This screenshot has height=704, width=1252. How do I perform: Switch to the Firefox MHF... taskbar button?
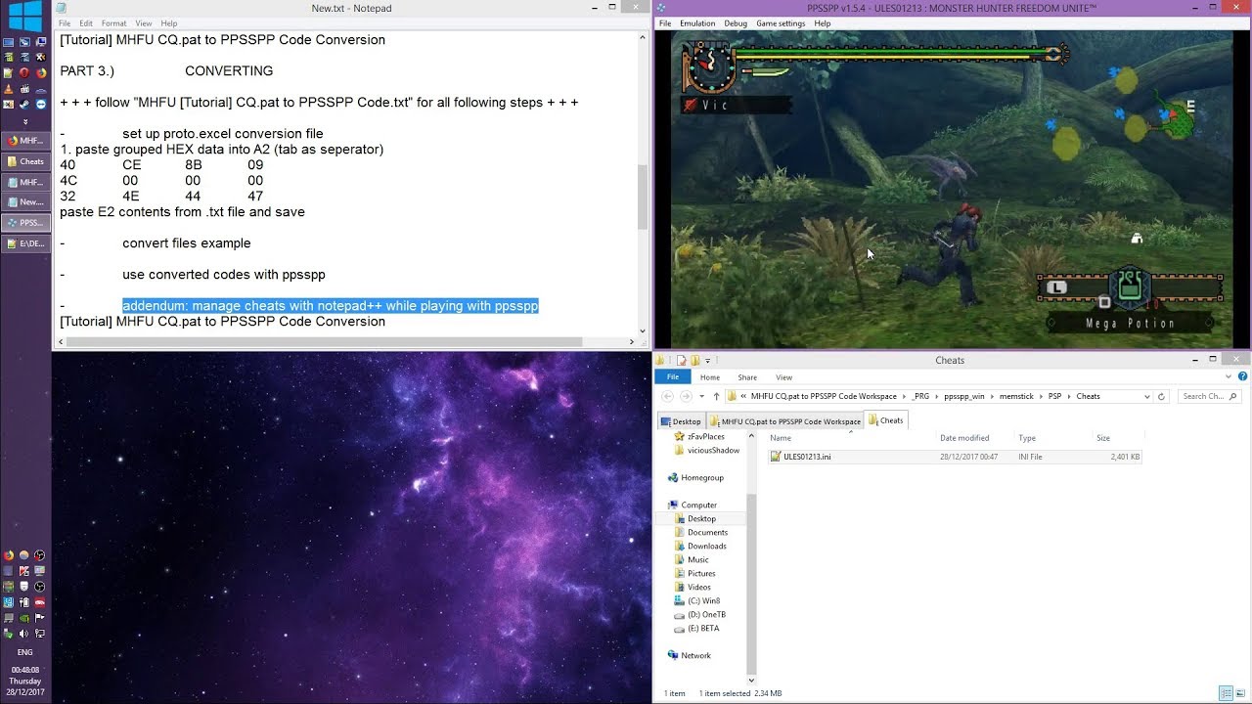(25, 140)
